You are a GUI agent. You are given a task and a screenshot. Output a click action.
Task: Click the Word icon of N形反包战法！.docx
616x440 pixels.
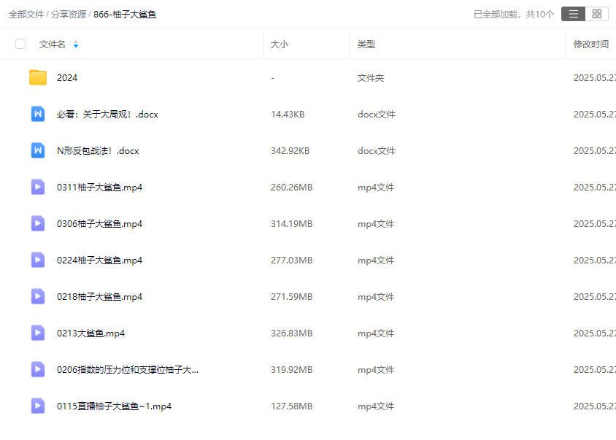point(38,150)
